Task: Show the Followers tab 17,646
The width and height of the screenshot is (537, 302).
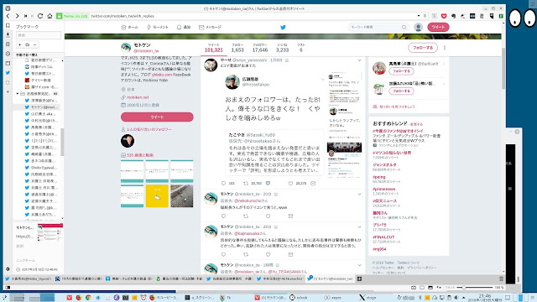Action: pyautogui.click(x=260, y=48)
